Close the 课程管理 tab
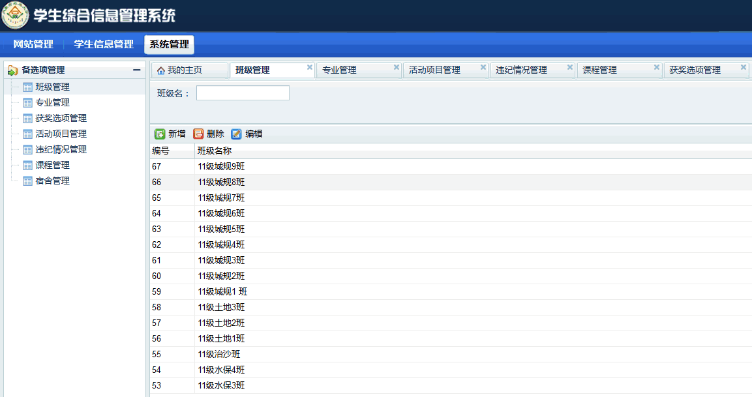This screenshot has height=397, width=752. [x=657, y=67]
